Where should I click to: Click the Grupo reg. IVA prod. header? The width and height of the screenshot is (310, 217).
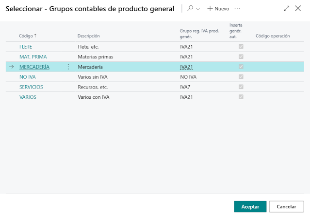(x=199, y=34)
